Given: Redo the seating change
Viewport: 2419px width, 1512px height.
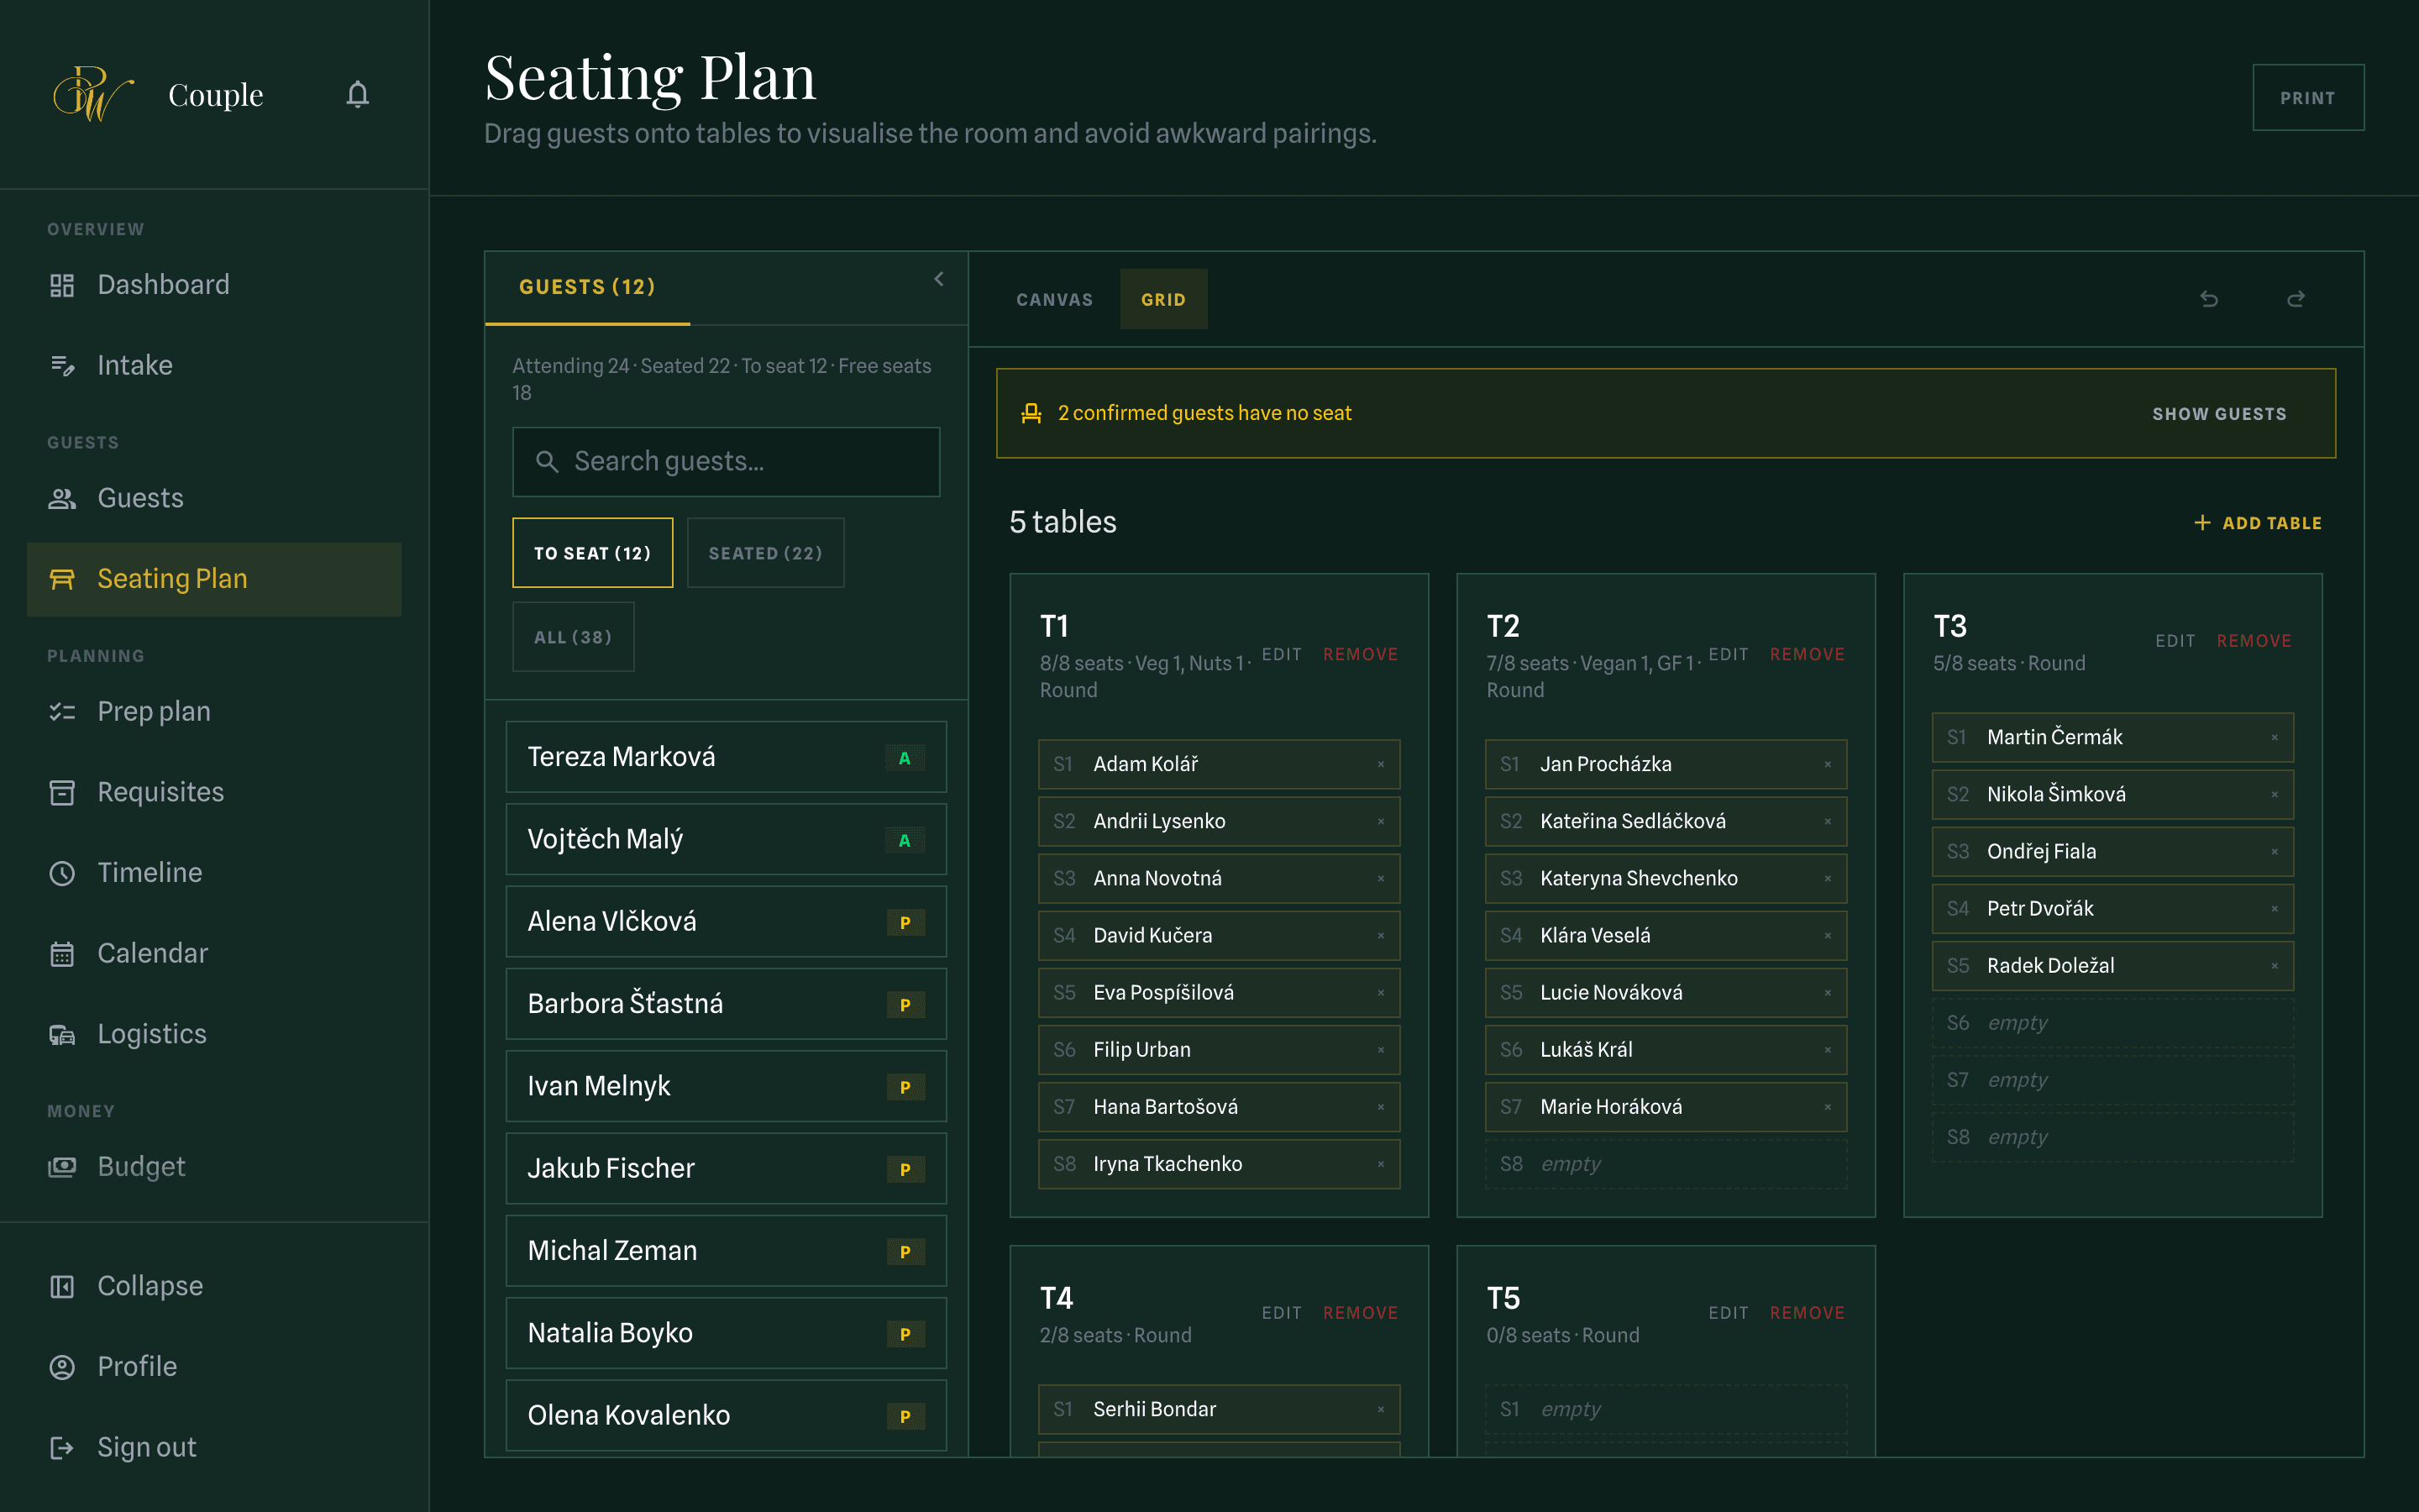Looking at the screenshot, I should (2296, 299).
